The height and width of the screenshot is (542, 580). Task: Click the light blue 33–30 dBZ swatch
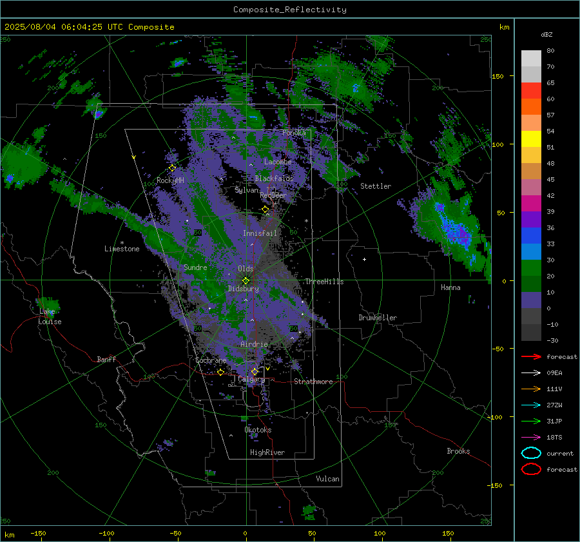tap(531, 252)
